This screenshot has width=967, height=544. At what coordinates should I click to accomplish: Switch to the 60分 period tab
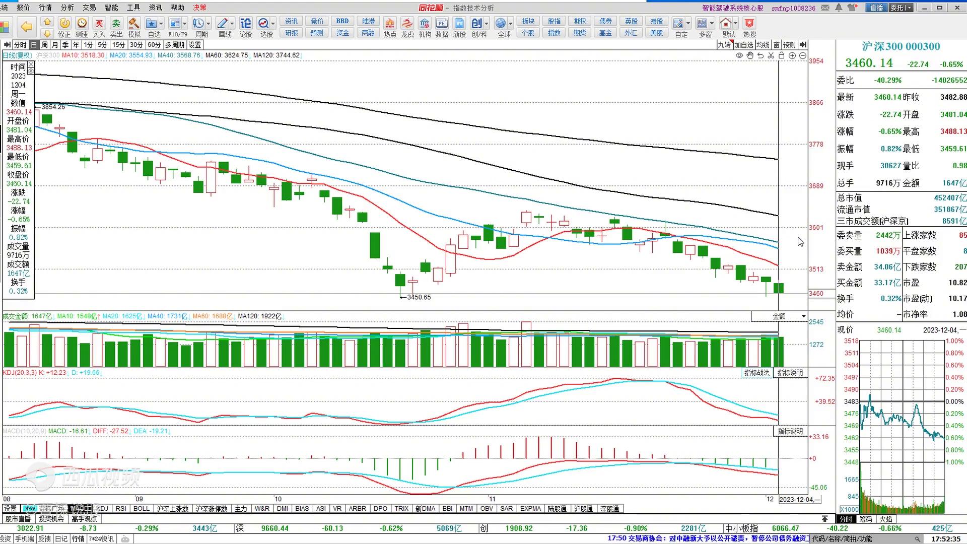154,45
